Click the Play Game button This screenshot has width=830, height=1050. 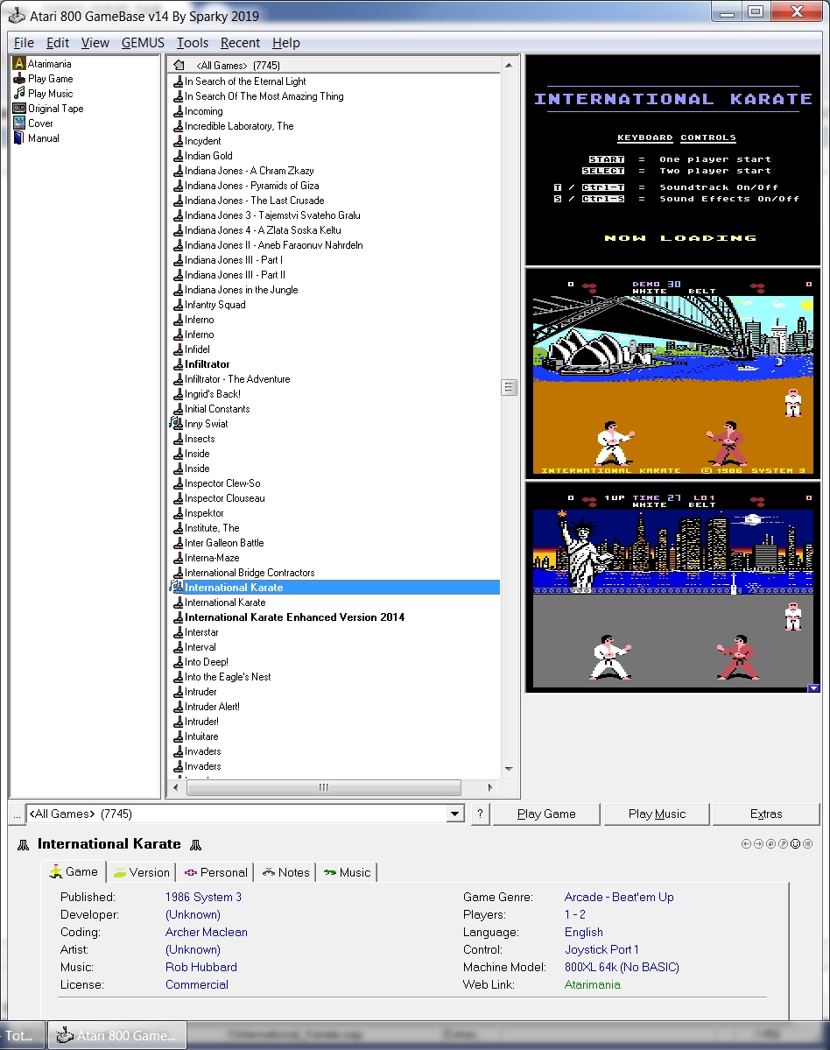[x=546, y=814]
